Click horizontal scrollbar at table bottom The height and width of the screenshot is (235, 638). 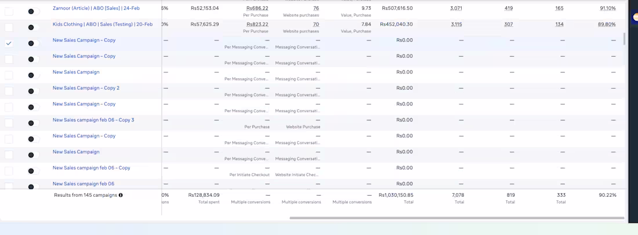457,218
